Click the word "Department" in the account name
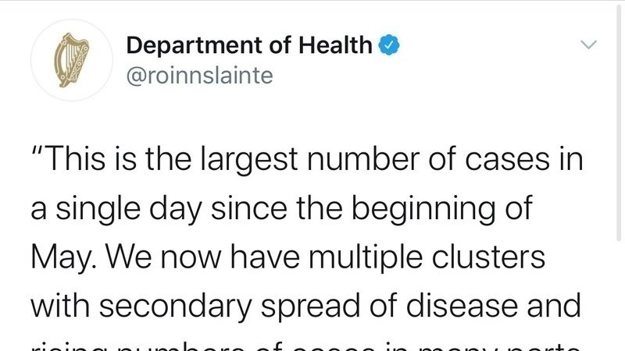The image size is (625, 351). click(182, 45)
